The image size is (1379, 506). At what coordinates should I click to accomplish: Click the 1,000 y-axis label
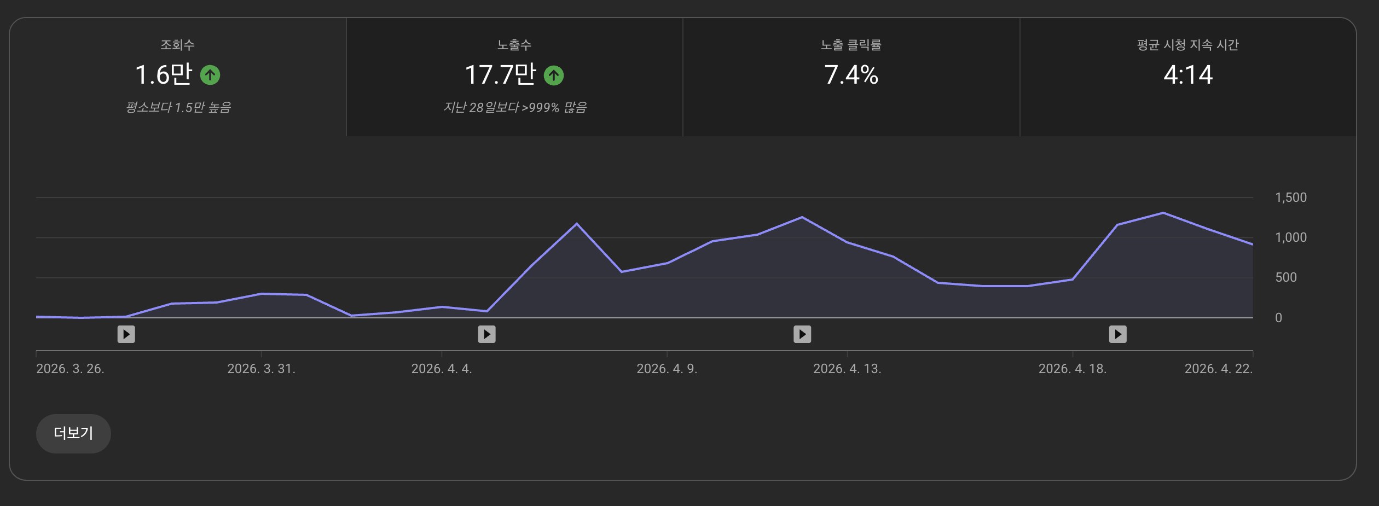1291,237
